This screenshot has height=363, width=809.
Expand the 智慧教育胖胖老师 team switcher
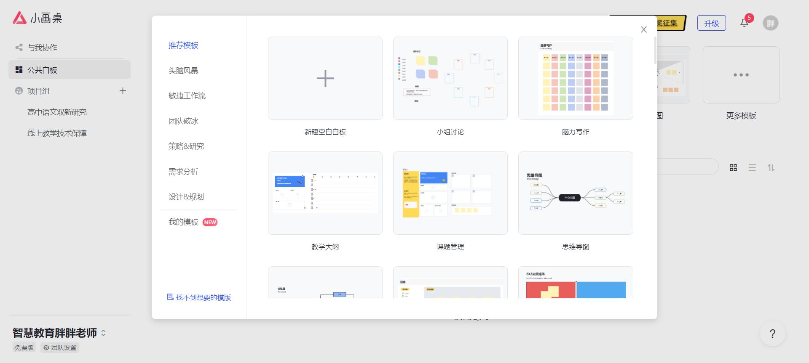(103, 333)
